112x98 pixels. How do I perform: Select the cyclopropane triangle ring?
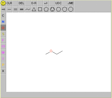pyautogui.click(x=34, y=9)
